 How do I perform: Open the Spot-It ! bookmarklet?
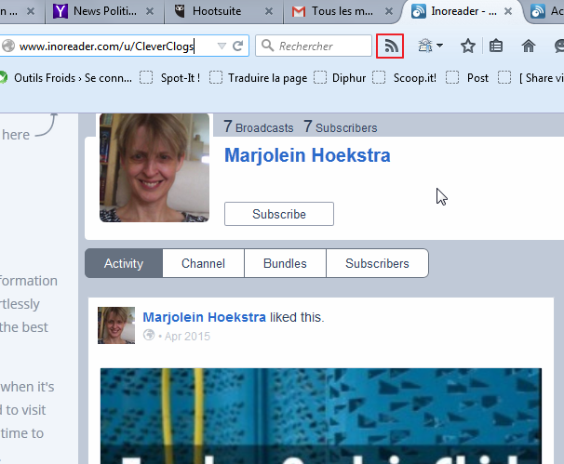click(169, 77)
